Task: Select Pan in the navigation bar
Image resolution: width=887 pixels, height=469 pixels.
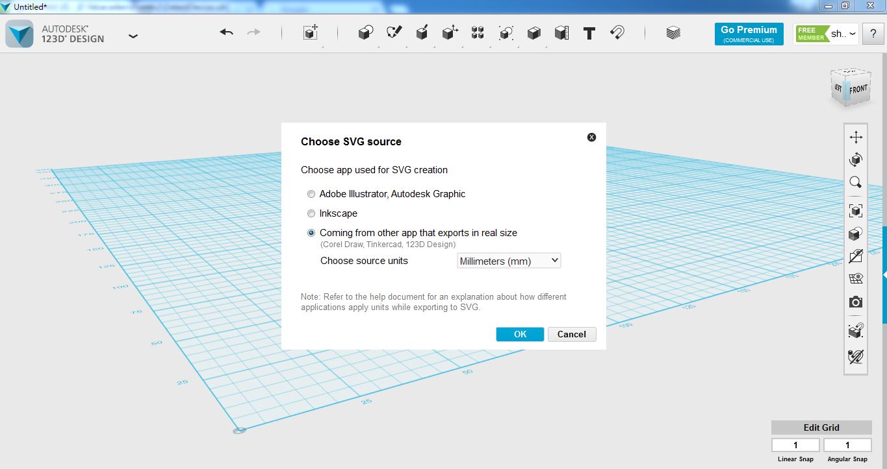Action: pyautogui.click(x=856, y=137)
